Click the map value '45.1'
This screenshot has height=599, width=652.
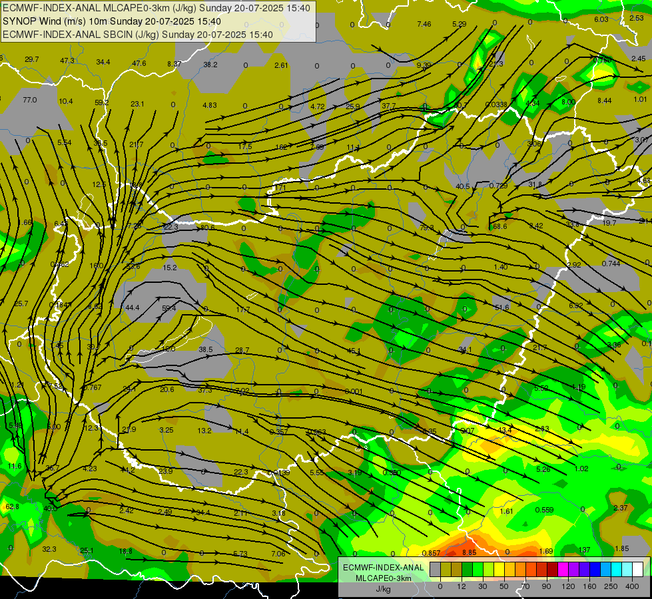354,351
